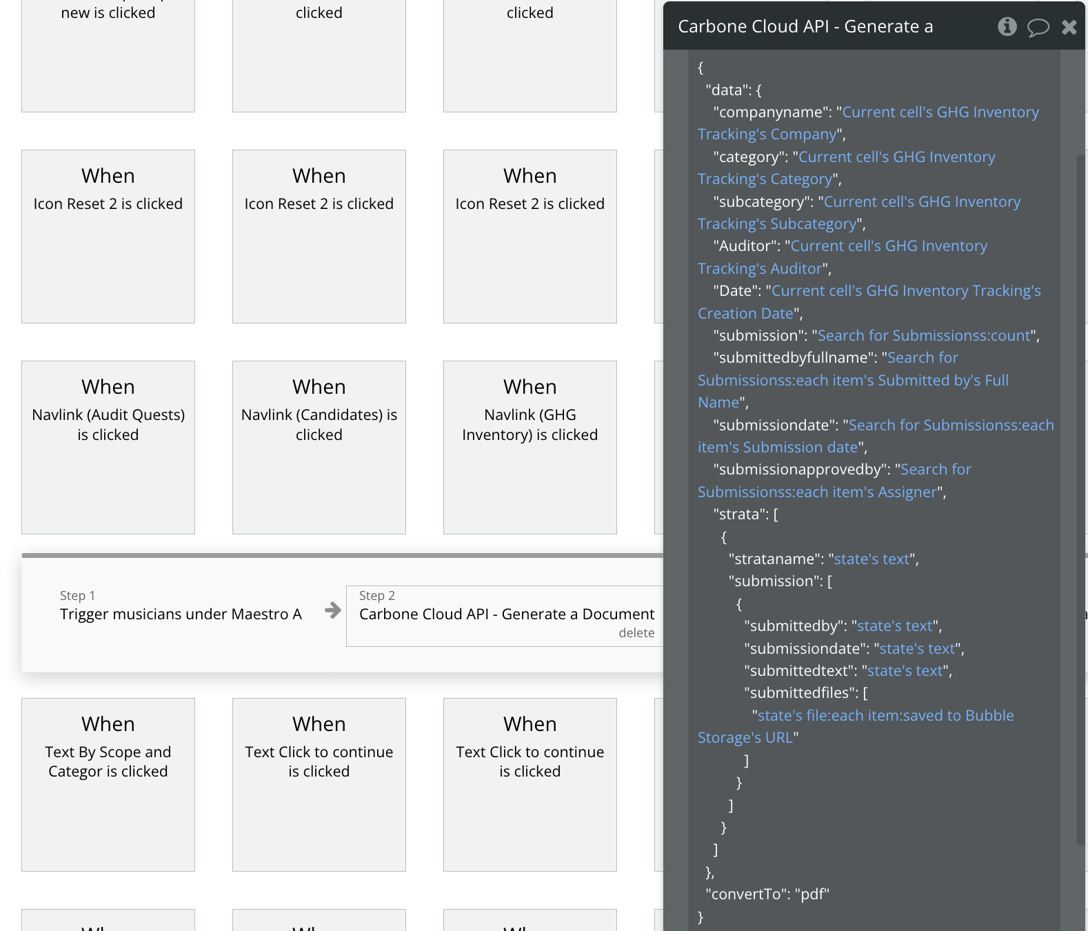Viewport: 1088px width, 931px height.
Task: Click the Carbone panel vertical scrollbar
Action: click(x=1080, y=500)
